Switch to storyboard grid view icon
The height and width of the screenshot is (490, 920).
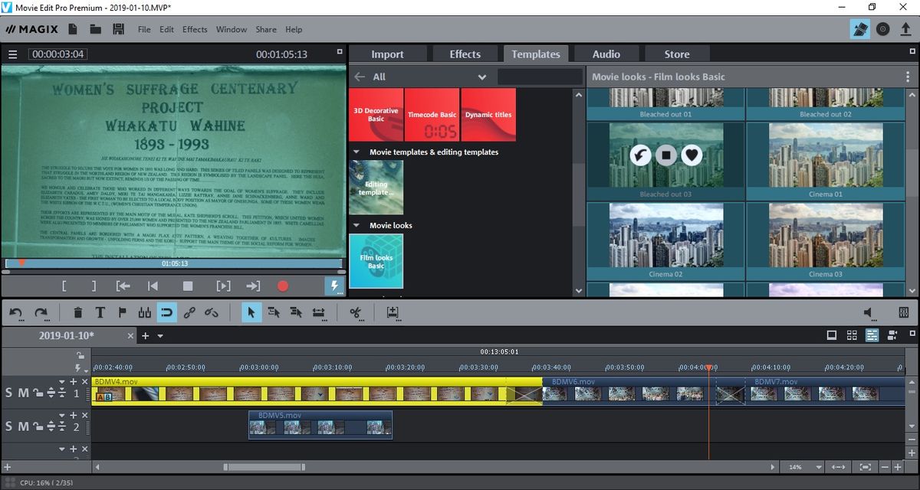tap(852, 335)
